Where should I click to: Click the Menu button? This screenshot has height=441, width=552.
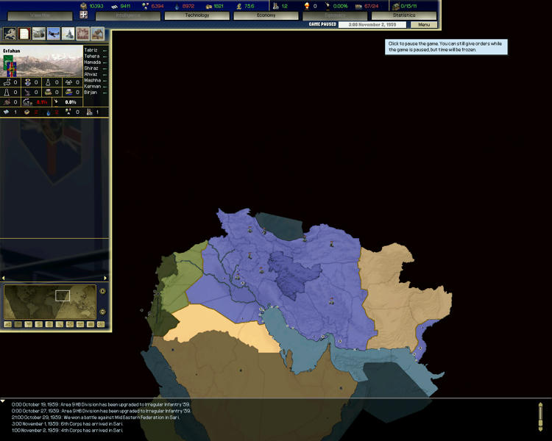click(x=424, y=24)
